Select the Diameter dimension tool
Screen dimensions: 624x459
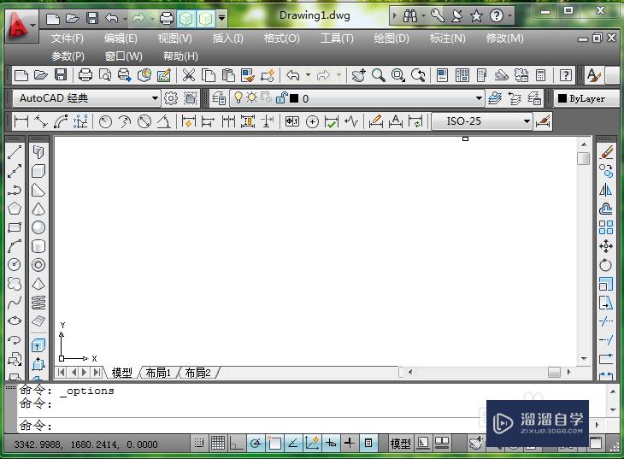tap(144, 121)
